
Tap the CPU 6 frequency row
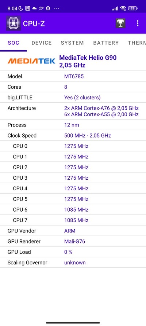pos(73,210)
